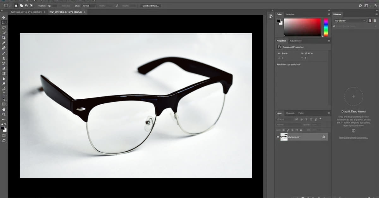The height and width of the screenshot is (198, 379).
Task: Open the Properties panel options menu
Action: point(329,41)
